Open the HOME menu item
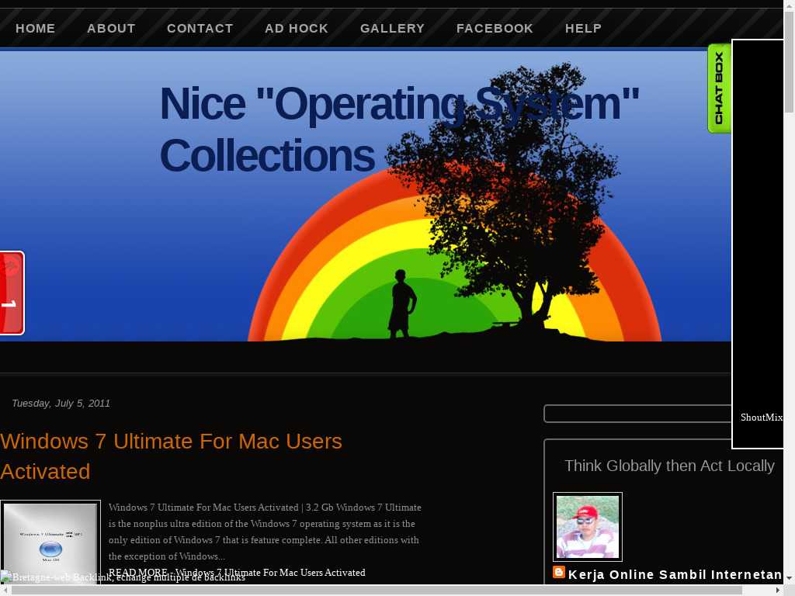The height and width of the screenshot is (596, 795). click(x=35, y=29)
